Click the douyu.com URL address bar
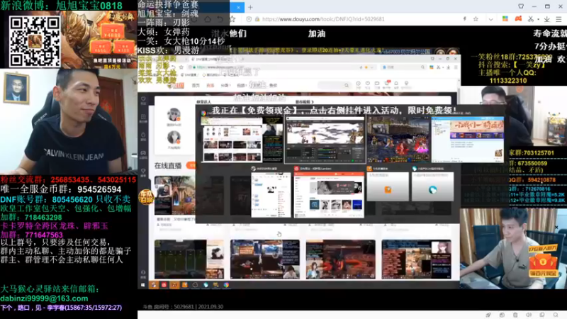 [x=323, y=19]
